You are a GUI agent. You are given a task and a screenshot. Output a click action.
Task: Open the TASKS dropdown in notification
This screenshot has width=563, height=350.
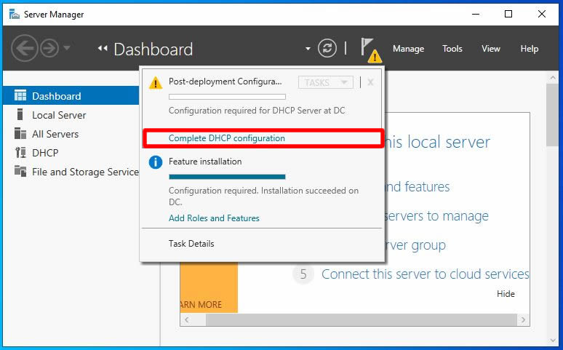tap(326, 83)
